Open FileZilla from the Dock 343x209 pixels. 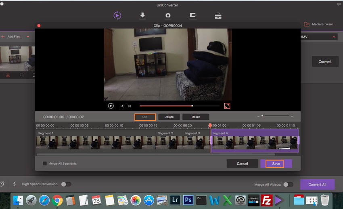(x=267, y=200)
